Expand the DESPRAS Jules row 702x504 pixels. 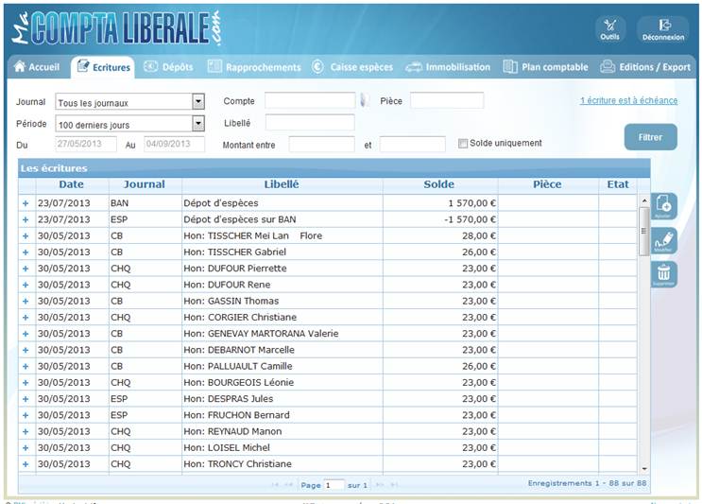point(26,399)
